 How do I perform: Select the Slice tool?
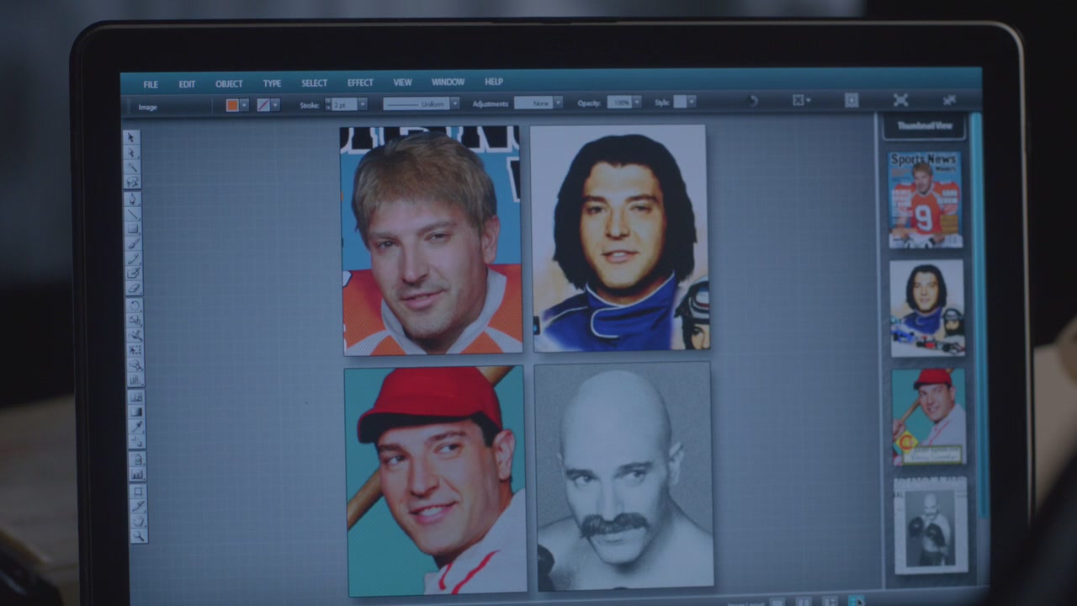coord(137,506)
